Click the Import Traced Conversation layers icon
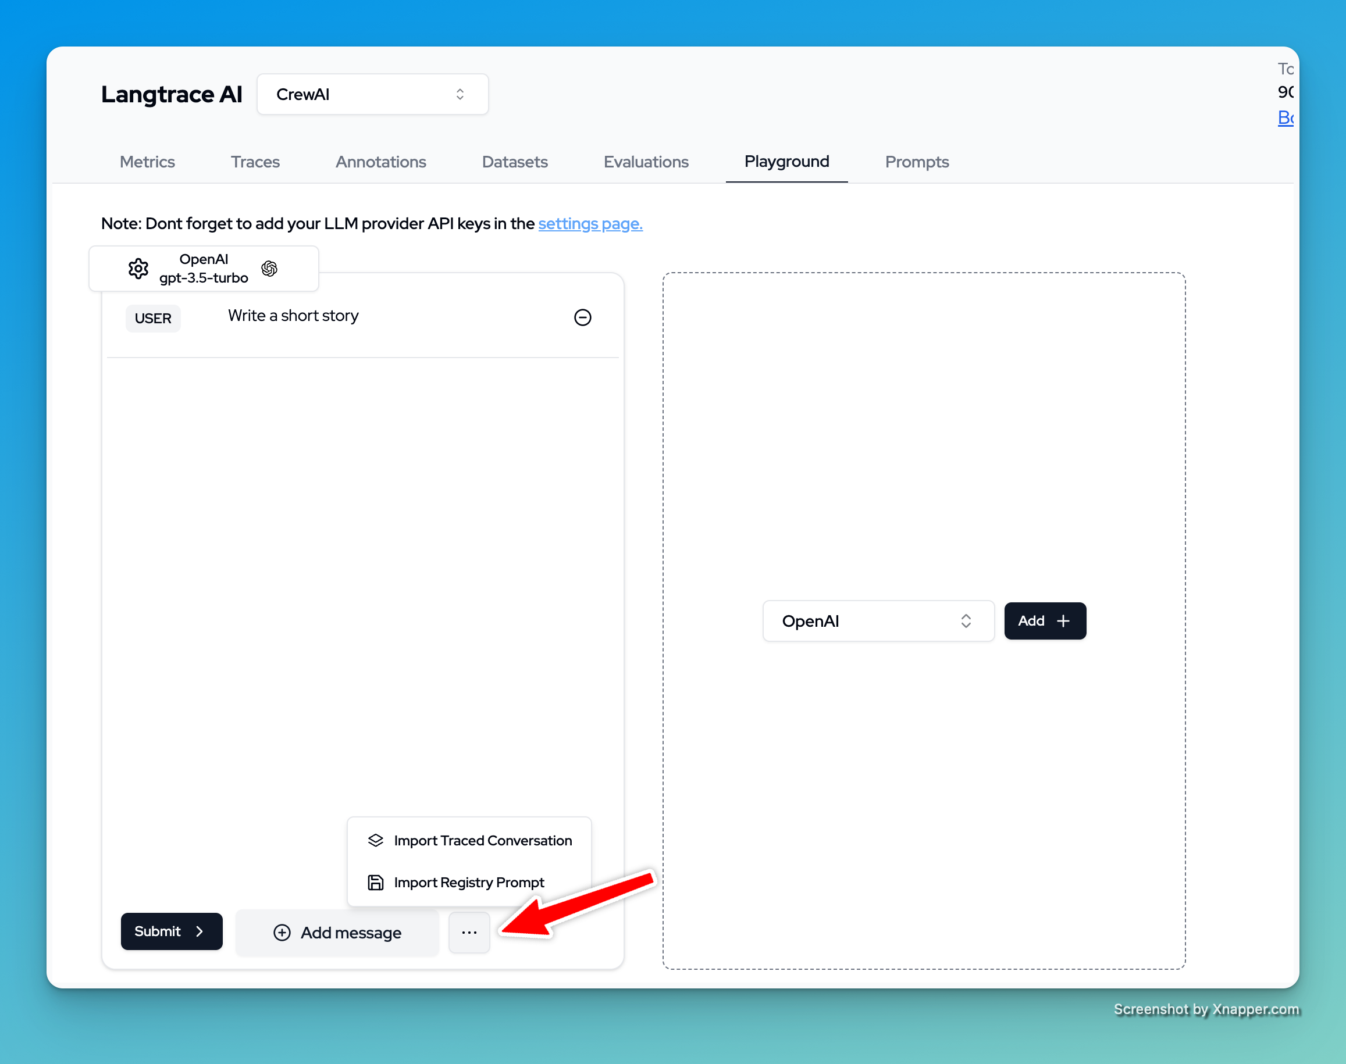 point(375,840)
